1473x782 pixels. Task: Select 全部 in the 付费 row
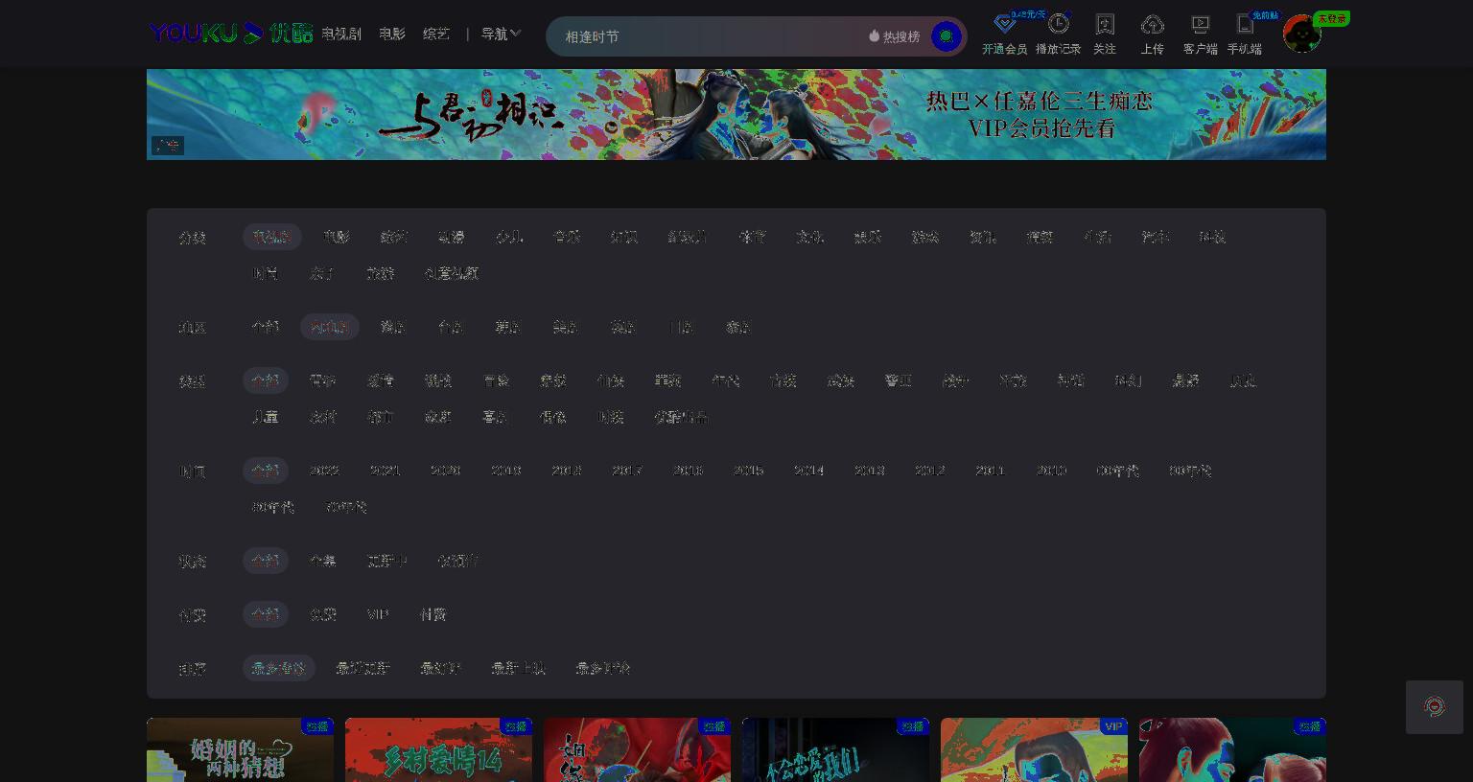(x=266, y=614)
